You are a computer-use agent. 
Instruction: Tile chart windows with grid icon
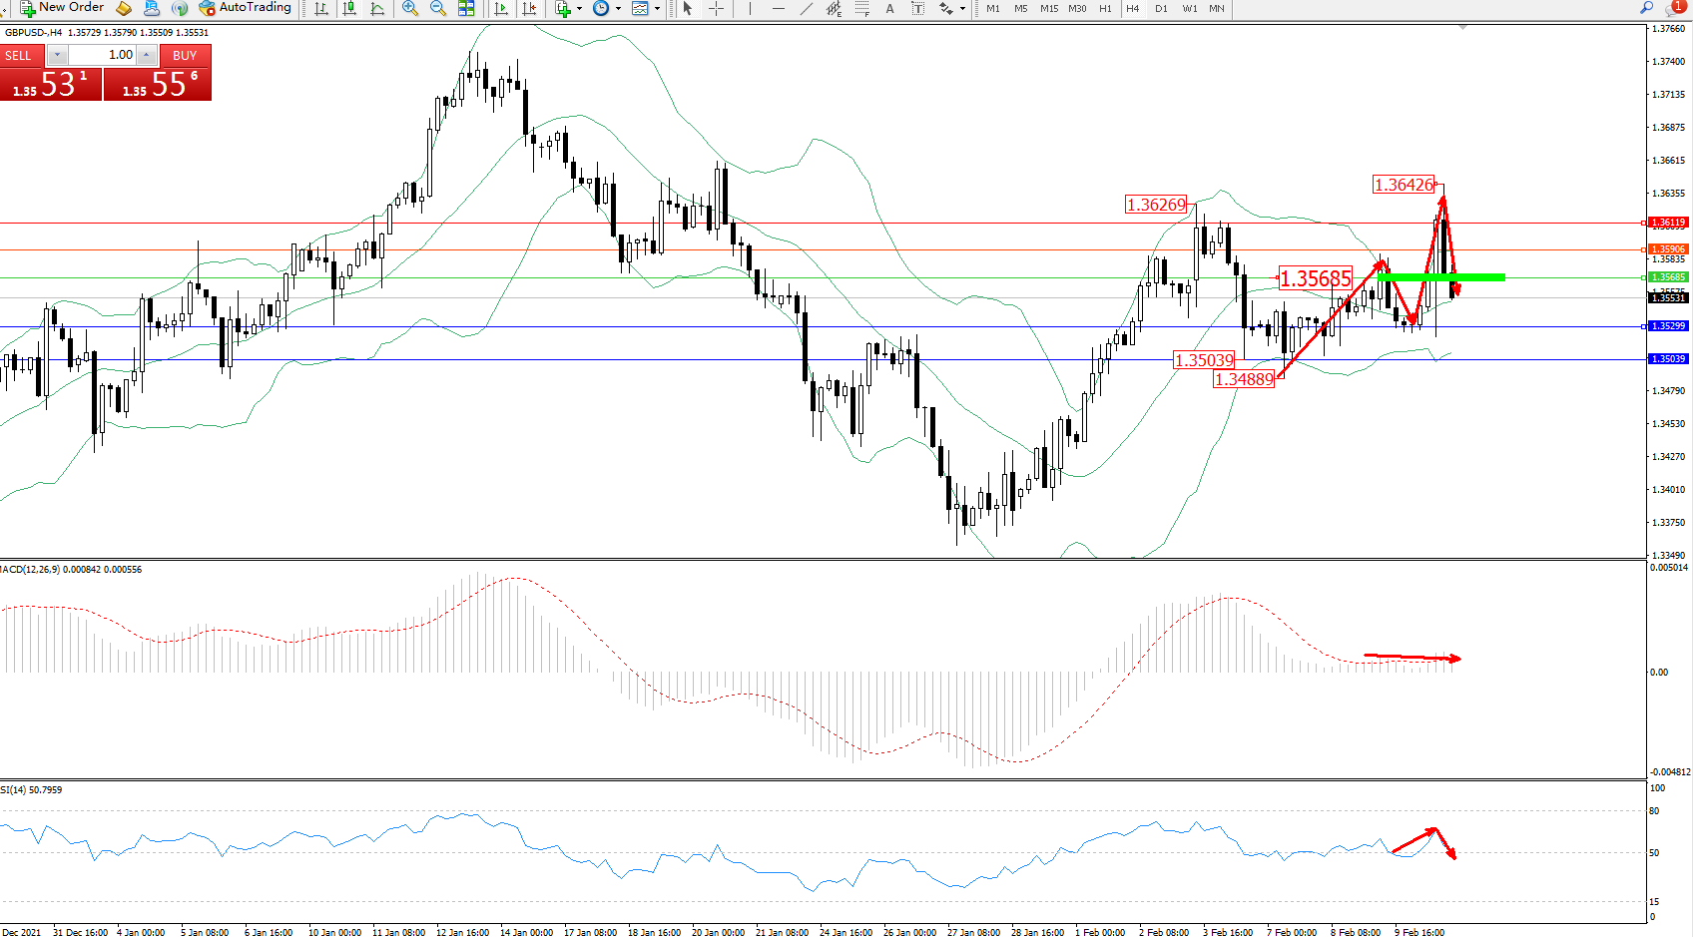(466, 8)
